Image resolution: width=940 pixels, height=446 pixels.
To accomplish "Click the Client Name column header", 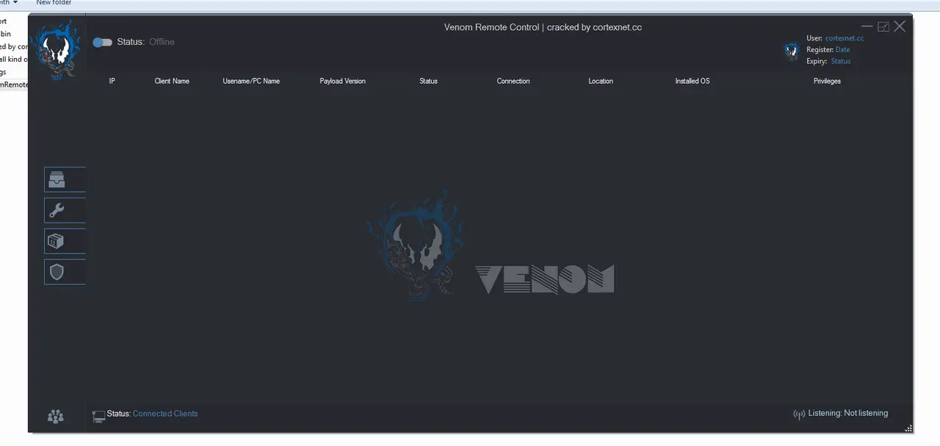I will click(171, 81).
